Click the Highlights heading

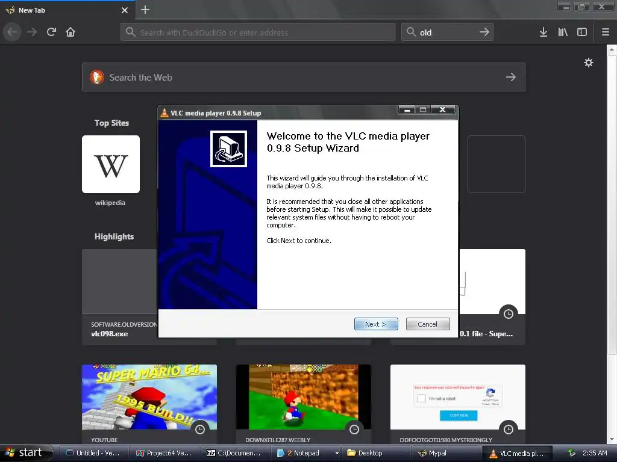tap(114, 236)
